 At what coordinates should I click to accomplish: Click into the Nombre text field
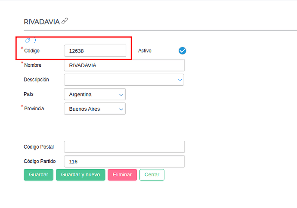pyautogui.click(x=124, y=65)
